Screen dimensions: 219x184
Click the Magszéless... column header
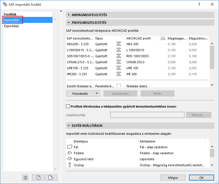tap(199, 38)
